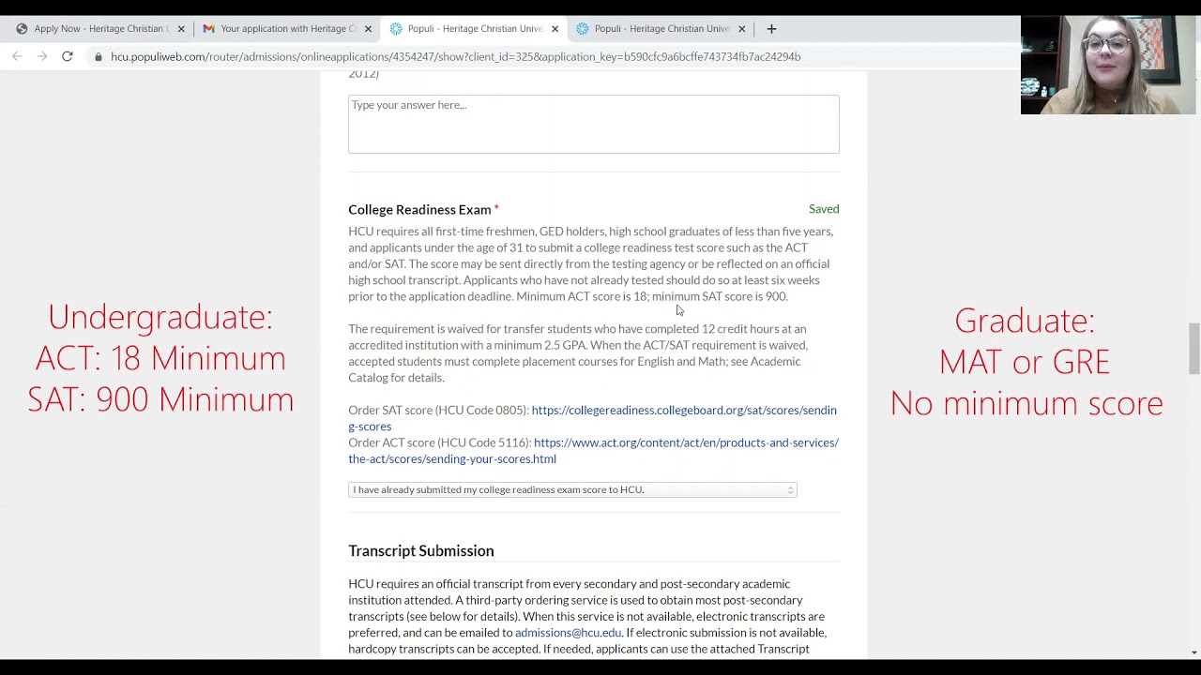
Task: Click the text Order SAT score (HCU Code 0805)
Action: click(438, 411)
